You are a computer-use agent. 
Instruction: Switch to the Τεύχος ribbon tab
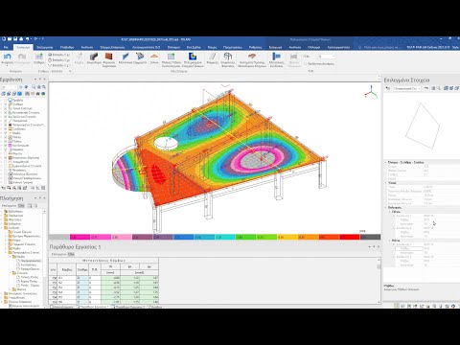coord(212,47)
